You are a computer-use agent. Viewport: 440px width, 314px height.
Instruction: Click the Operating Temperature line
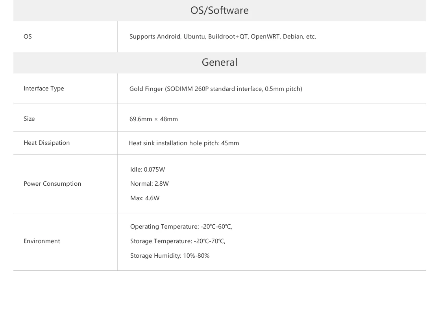[181, 227]
